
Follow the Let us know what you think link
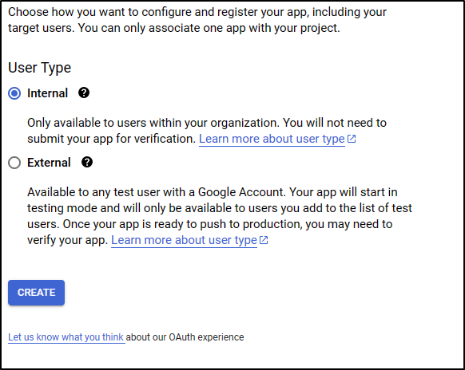point(66,337)
